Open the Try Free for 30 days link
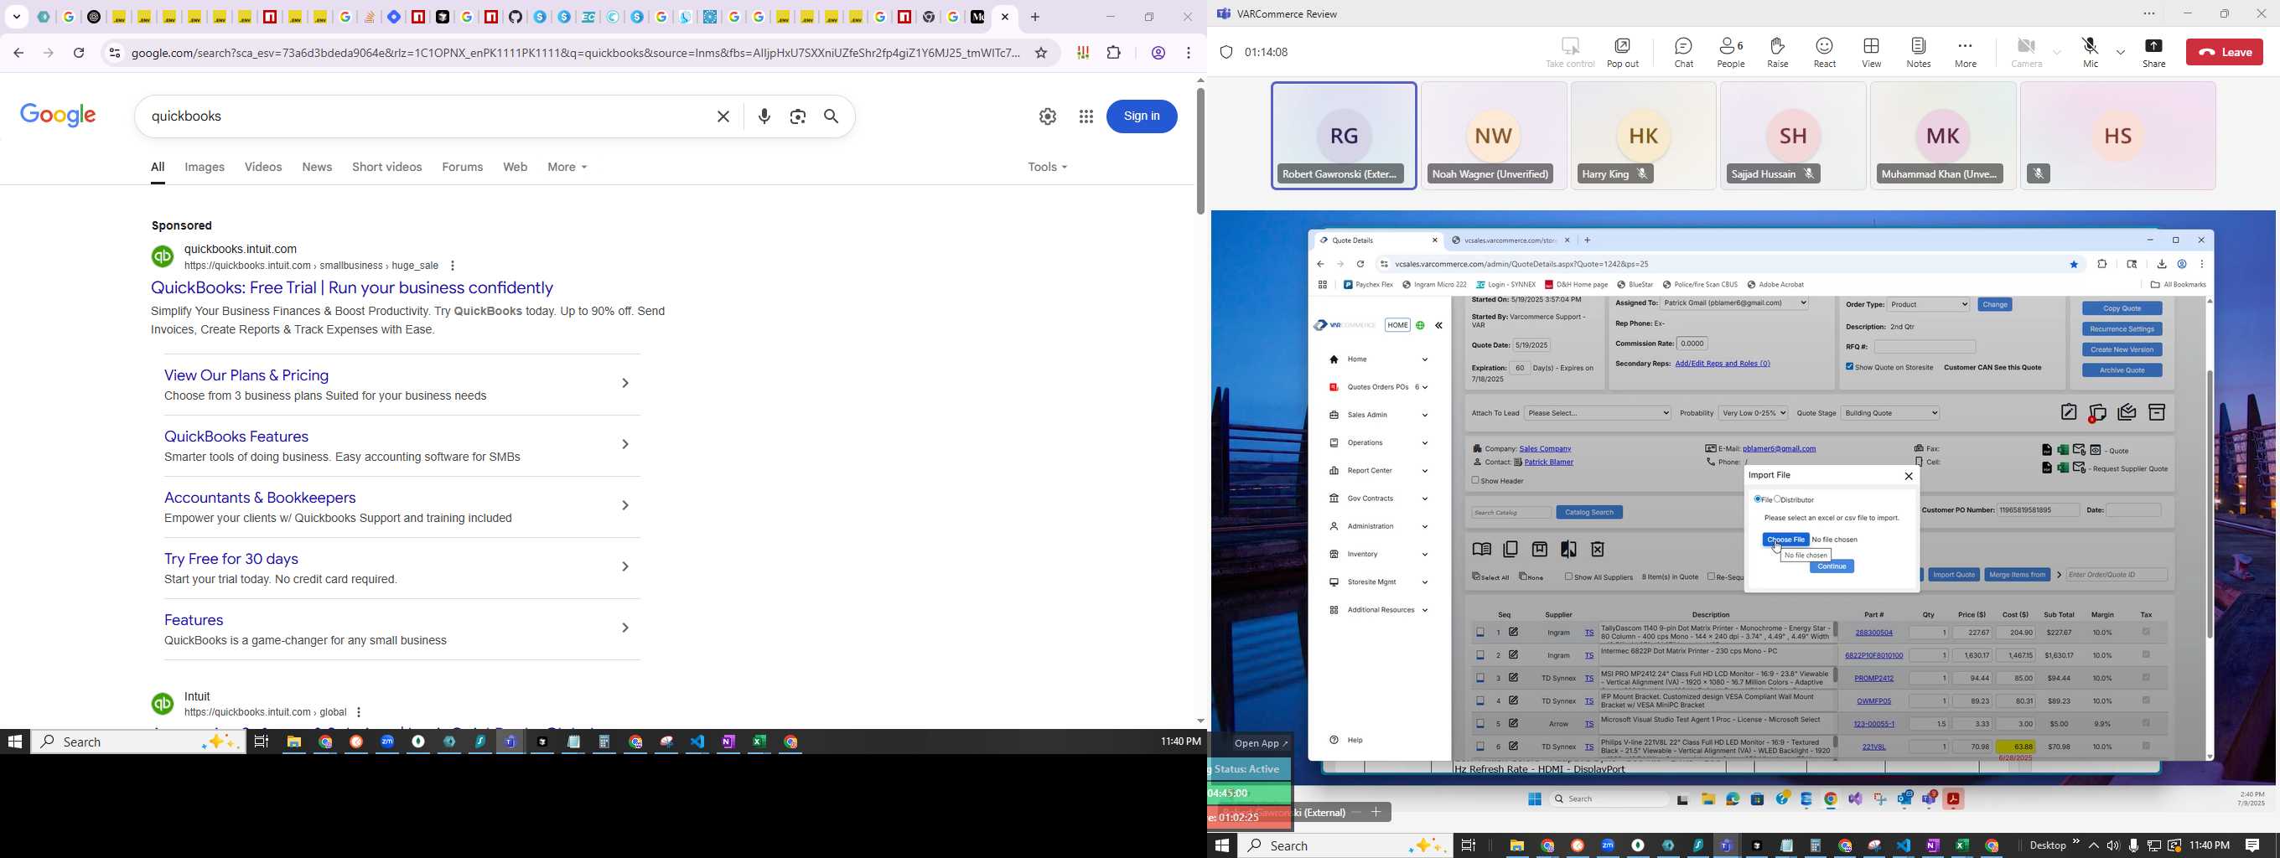 click(231, 559)
